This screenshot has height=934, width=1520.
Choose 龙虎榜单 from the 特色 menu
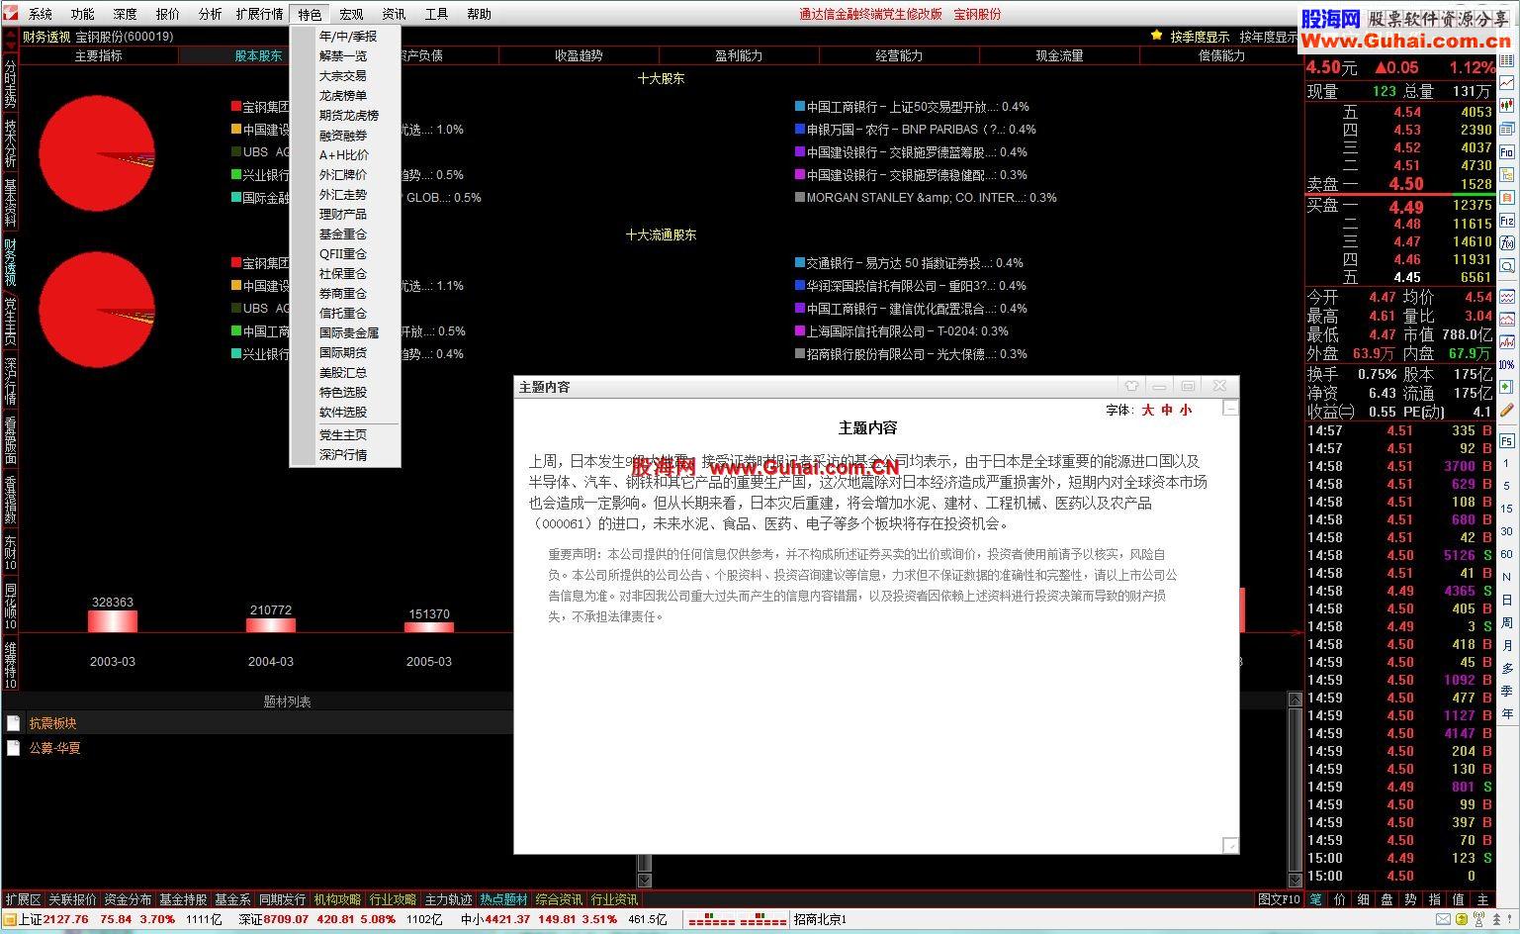(x=343, y=96)
